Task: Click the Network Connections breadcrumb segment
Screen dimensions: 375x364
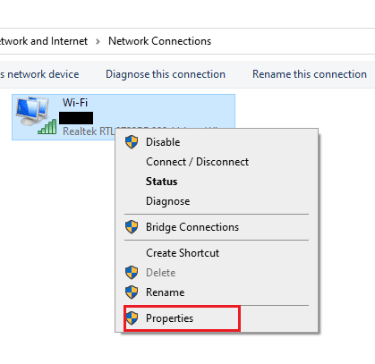Action: [159, 41]
